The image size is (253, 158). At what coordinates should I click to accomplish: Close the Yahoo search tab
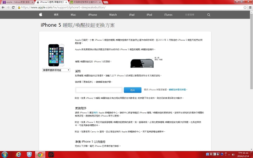[x=32, y=2]
